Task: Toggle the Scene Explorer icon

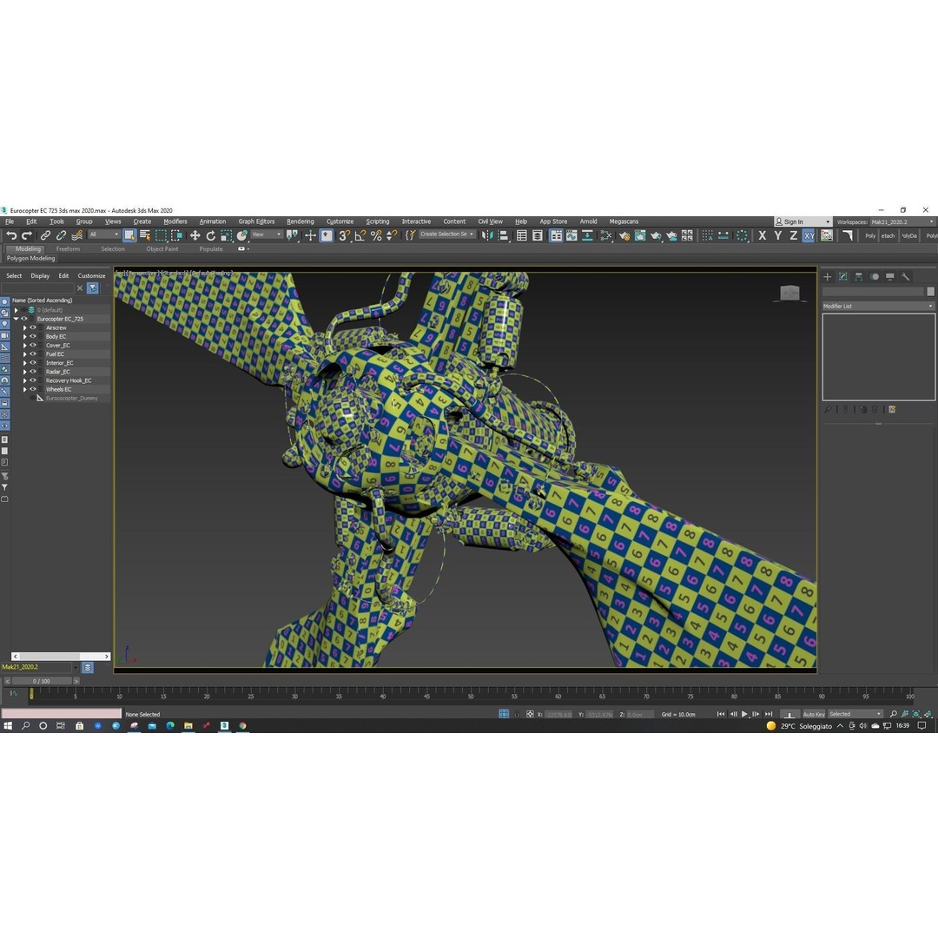Action: pyautogui.click(x=522, y=235)
